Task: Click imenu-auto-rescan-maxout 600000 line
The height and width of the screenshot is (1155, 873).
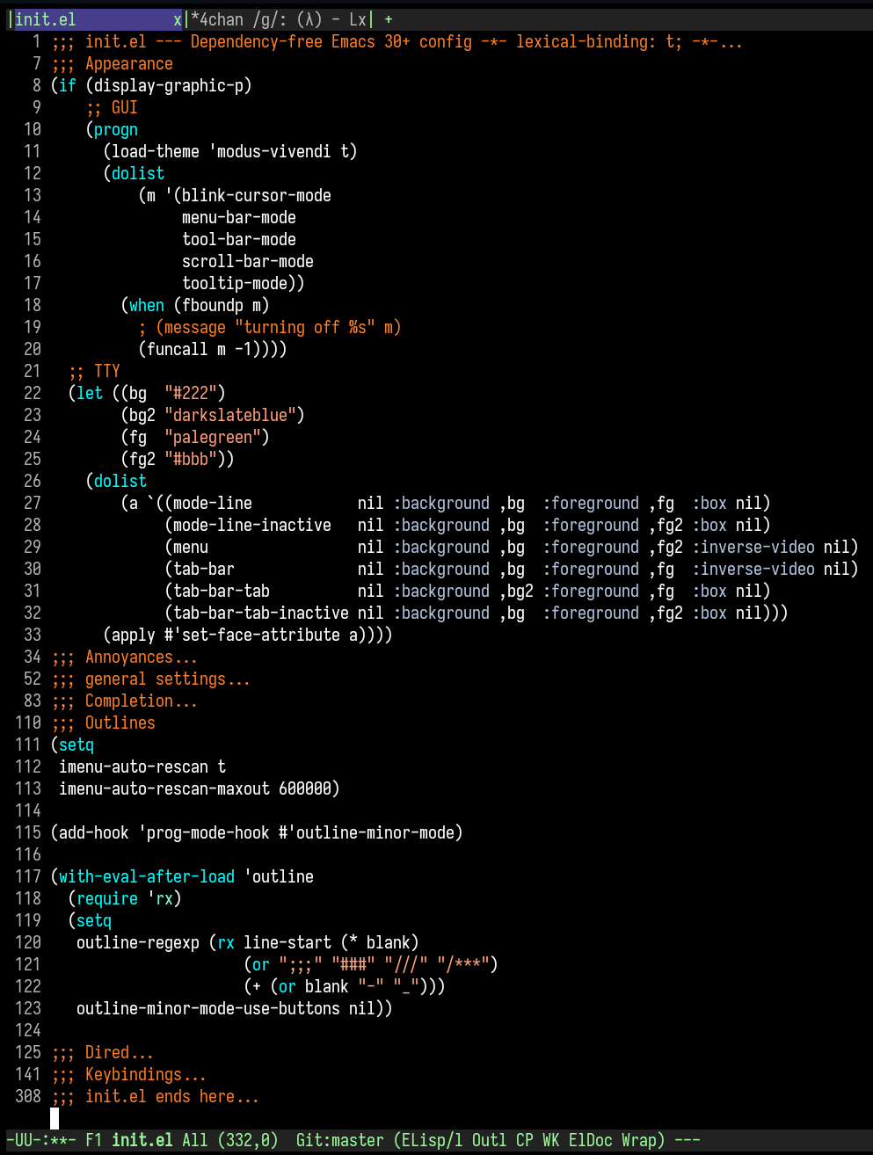Action: coord(199,788)
